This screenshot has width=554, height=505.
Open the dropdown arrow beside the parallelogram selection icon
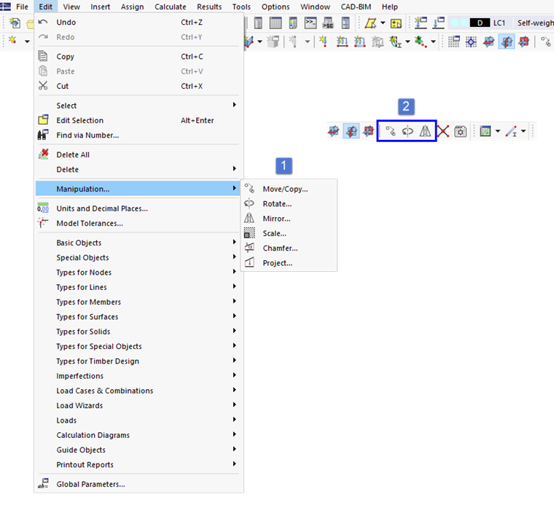[383, 23]
